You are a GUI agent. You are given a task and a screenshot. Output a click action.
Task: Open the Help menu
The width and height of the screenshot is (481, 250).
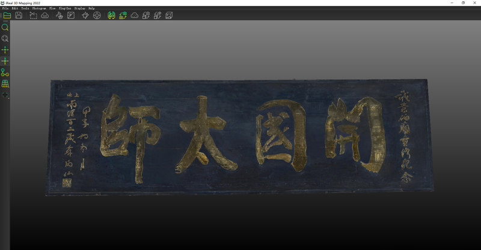tap(91, 8)
